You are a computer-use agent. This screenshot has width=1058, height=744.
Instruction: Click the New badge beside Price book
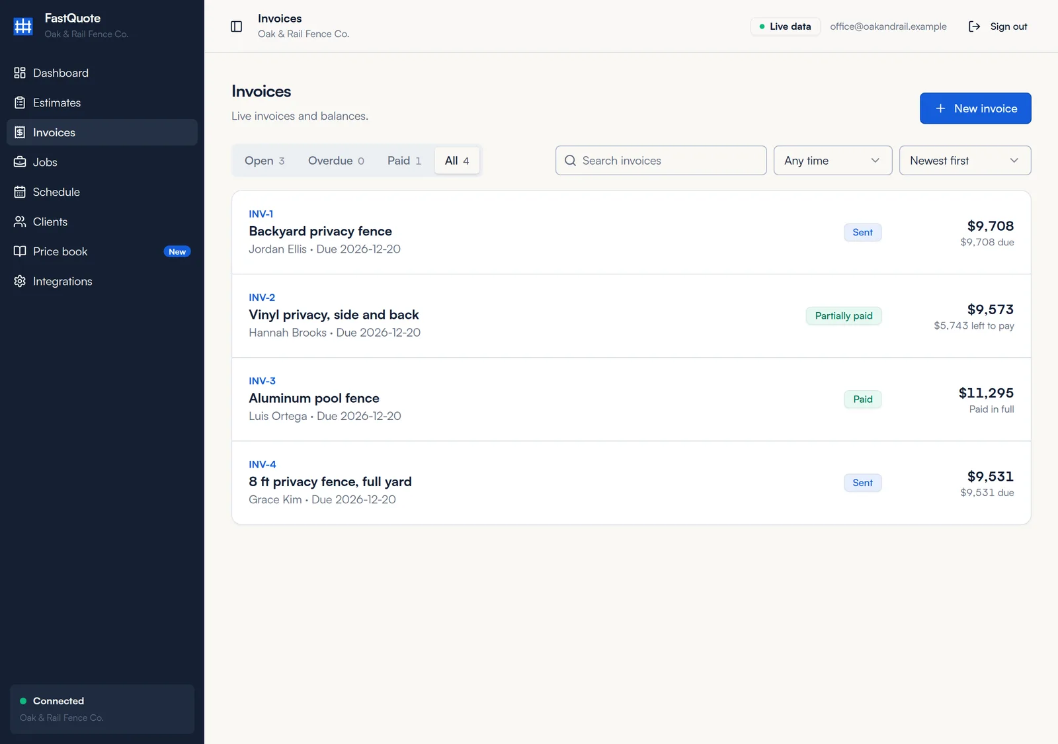pyautogui.click(x=177, y=251)
